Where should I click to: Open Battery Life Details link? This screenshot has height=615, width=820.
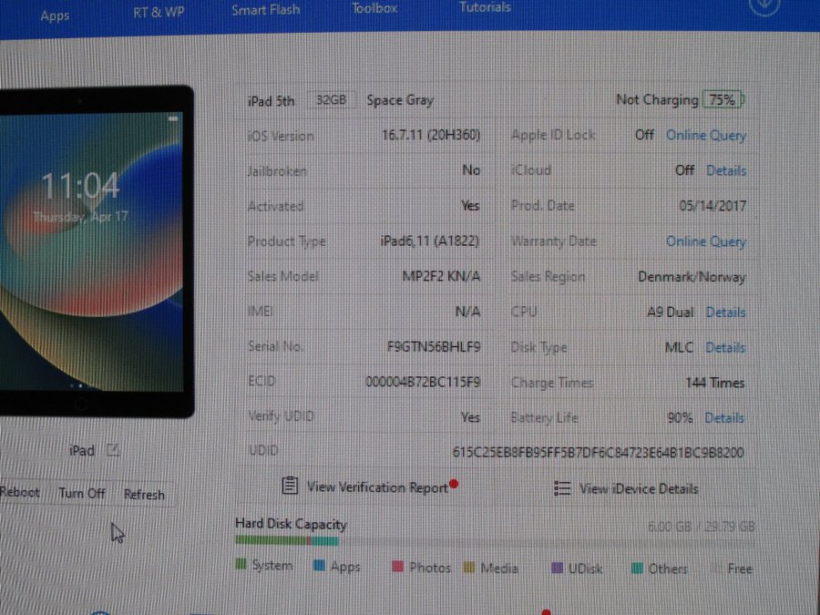click(724, 418)
